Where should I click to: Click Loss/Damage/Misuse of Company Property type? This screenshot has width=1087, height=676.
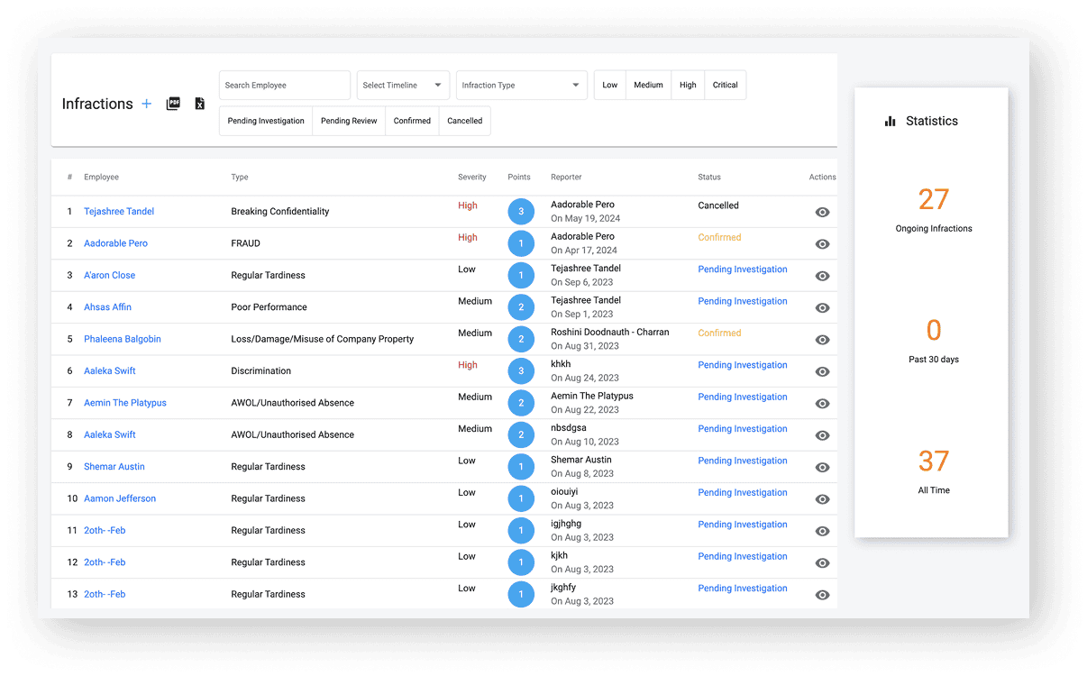coord(323,339)
